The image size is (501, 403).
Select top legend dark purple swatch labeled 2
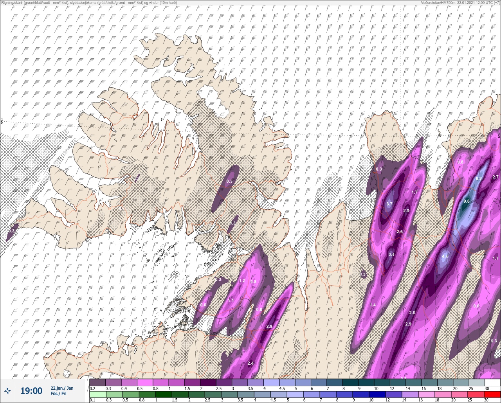click(208, 382)
